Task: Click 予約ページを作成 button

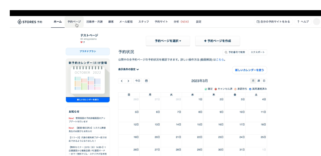Action: [217, 41]
